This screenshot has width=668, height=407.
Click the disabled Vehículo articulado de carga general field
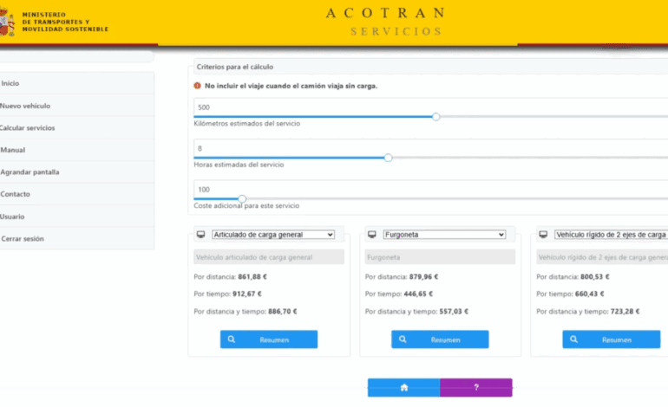[269, 257]
